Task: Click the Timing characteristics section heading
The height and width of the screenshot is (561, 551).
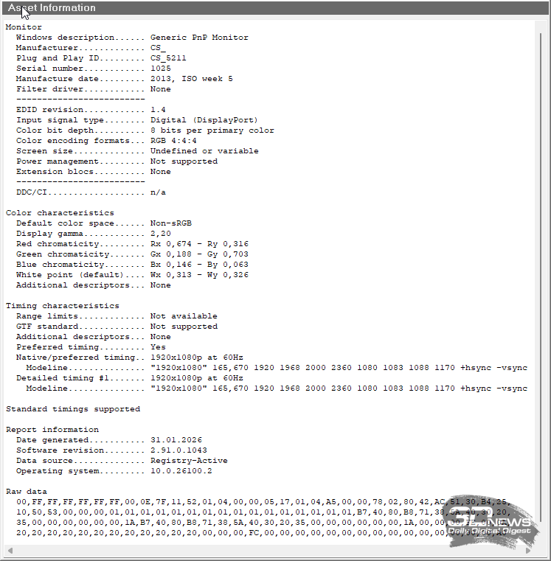Action: [62, 306]
